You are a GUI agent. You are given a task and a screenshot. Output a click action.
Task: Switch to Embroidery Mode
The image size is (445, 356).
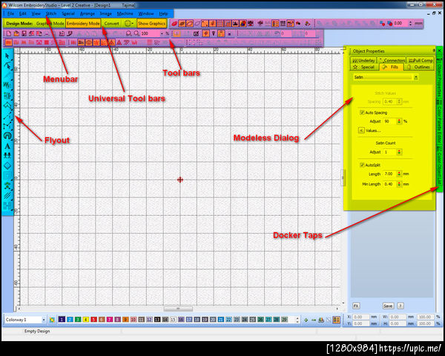83,23
